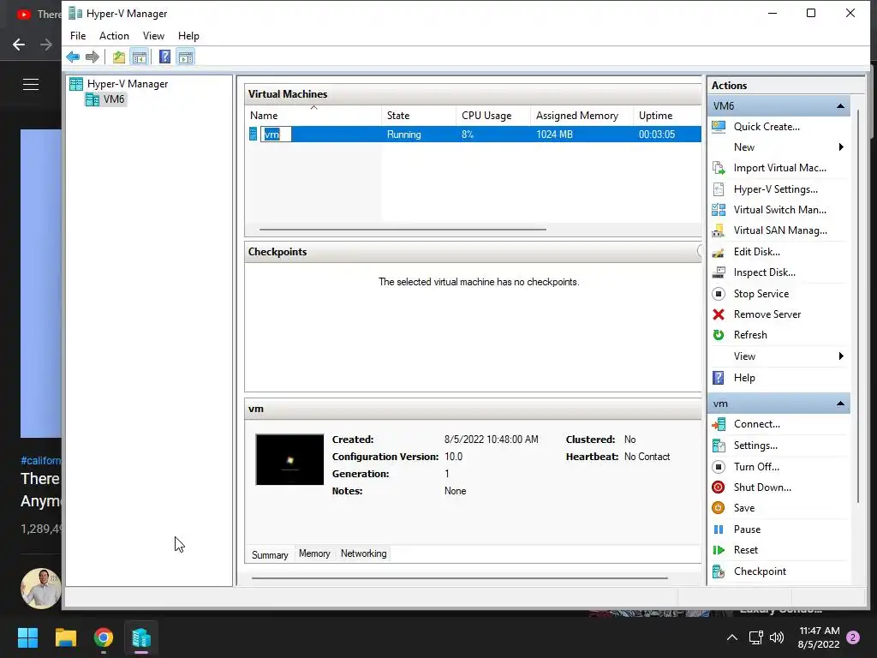This screenshot has width=877, height=658.
Task: Click the blue Help toolbar icon
Action: [165, 57]
